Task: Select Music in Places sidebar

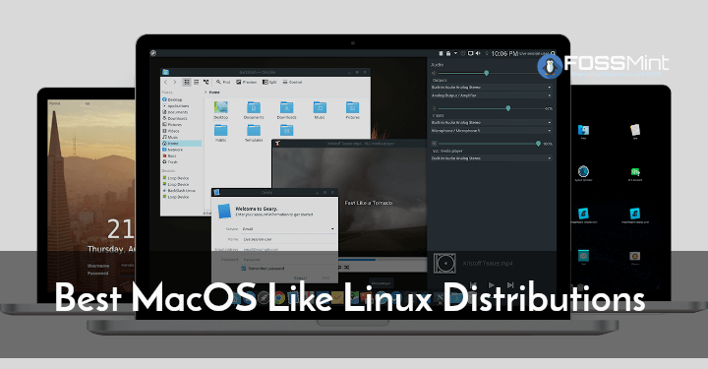Action: coord(170,137)
